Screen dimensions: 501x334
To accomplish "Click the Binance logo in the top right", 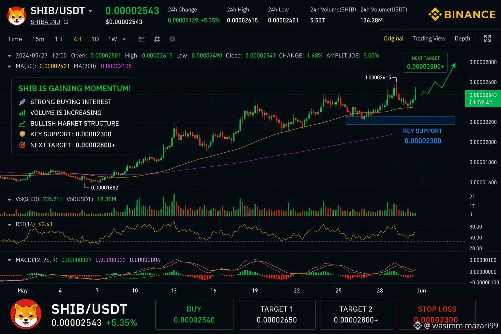I will click(x=462, y=14).
